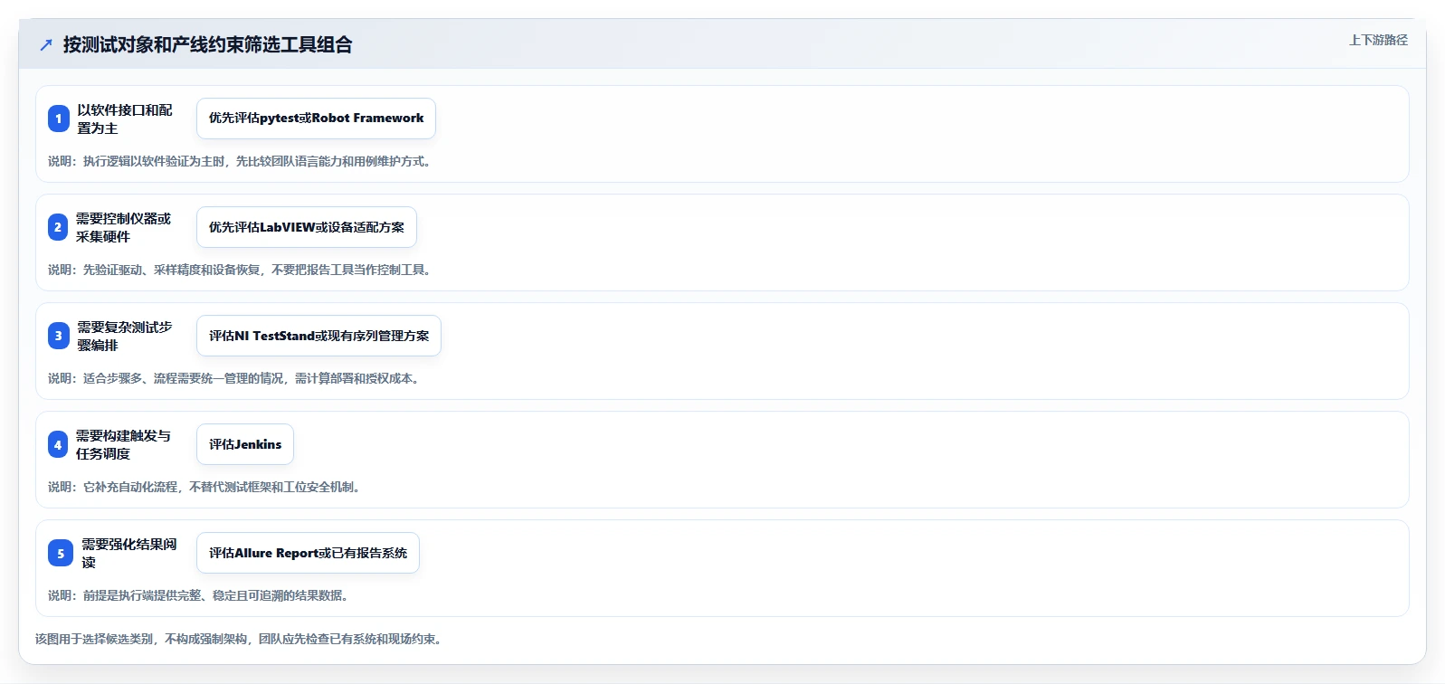Click note starting 说明：它补充自动化流程
Screen dimensions: 1445x684
pos(206,487)
